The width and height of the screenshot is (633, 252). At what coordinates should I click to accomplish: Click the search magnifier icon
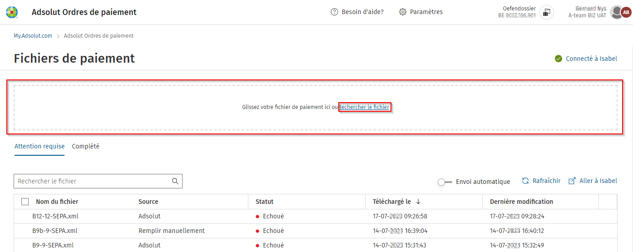175,181
